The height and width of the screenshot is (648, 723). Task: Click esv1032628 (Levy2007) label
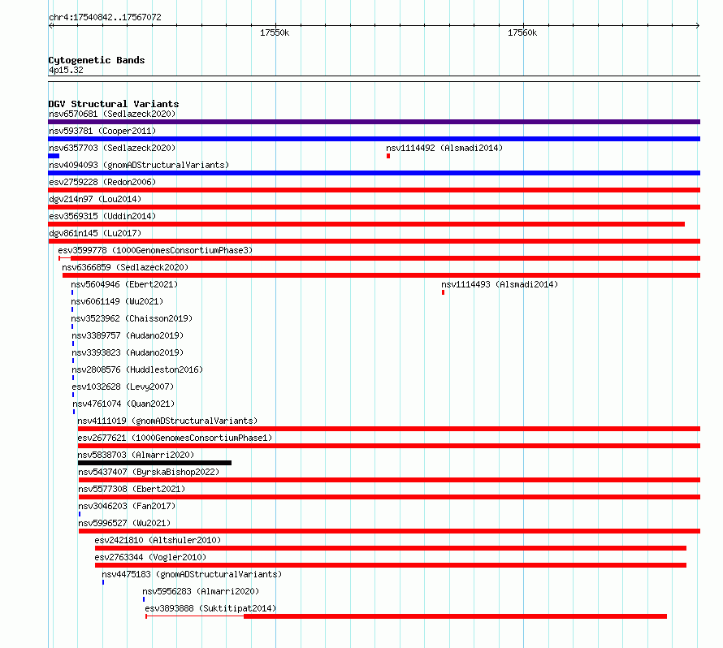click(x=123, y=387)
